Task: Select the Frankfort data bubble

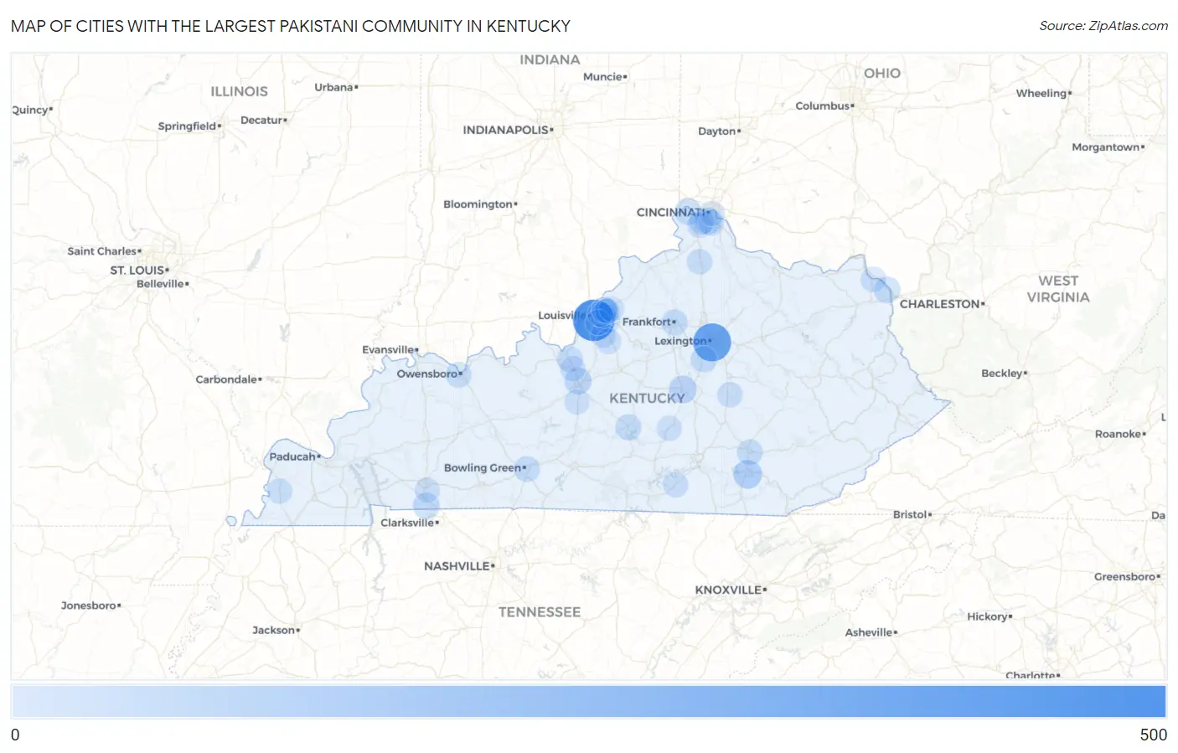Action: 674,322
